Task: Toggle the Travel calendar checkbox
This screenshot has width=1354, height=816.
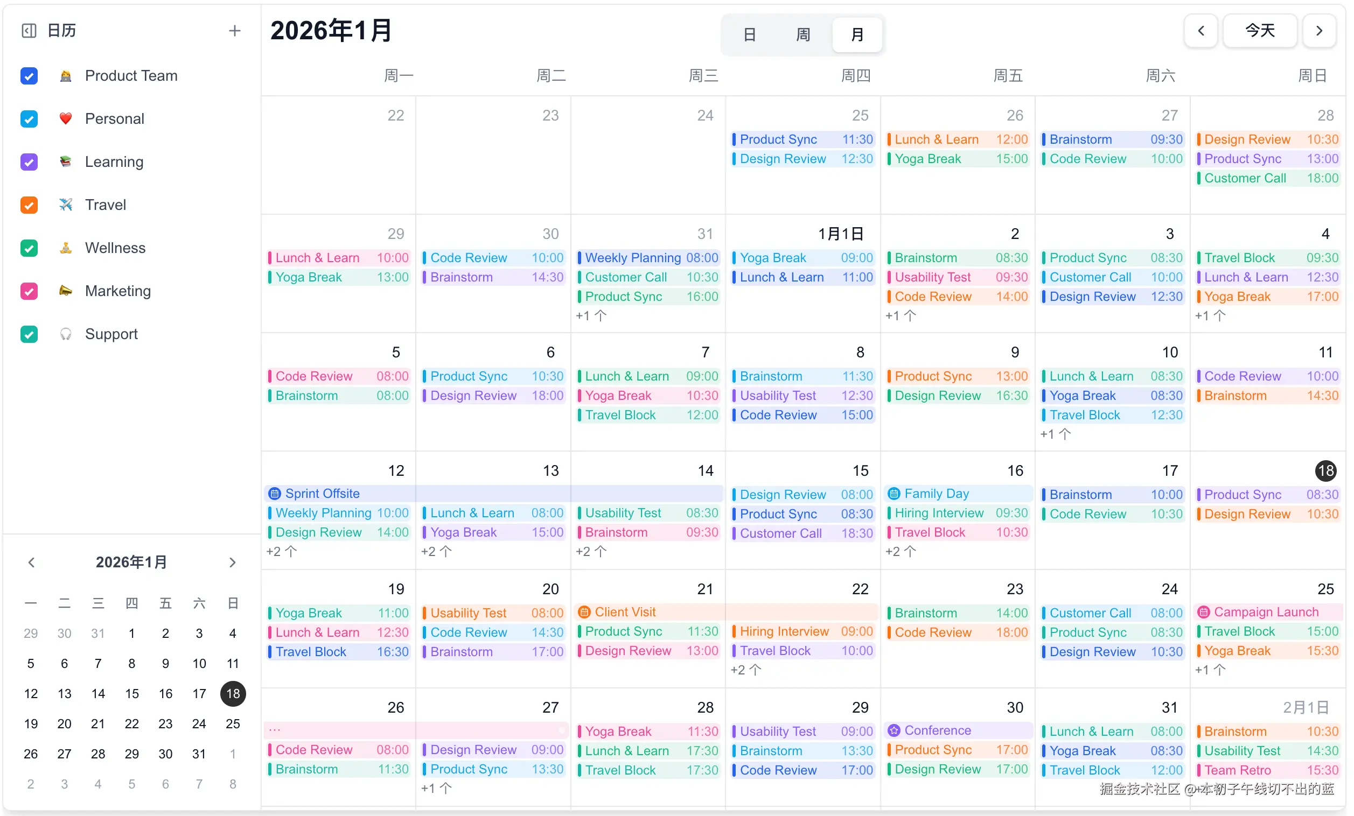Action: [29, 205]
